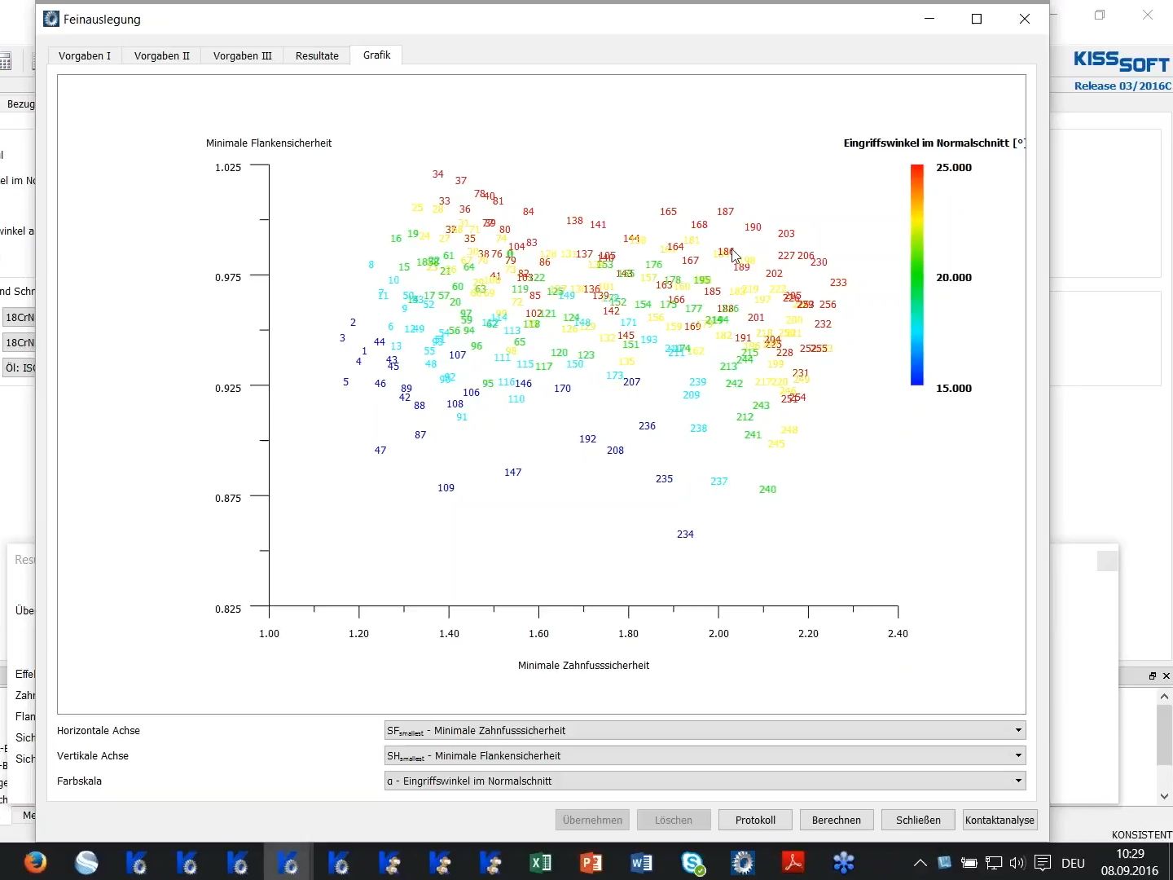The image size is (1173, 880).
Task: Select data point 235 in the plot
Action: (x=664, y=479)
